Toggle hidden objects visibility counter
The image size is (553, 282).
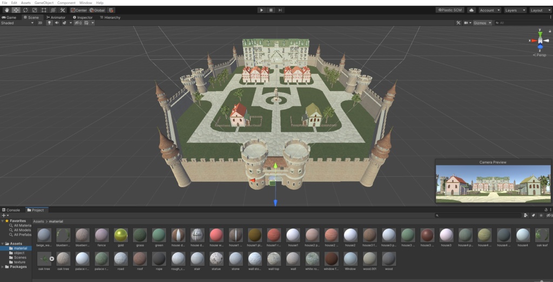78,23
